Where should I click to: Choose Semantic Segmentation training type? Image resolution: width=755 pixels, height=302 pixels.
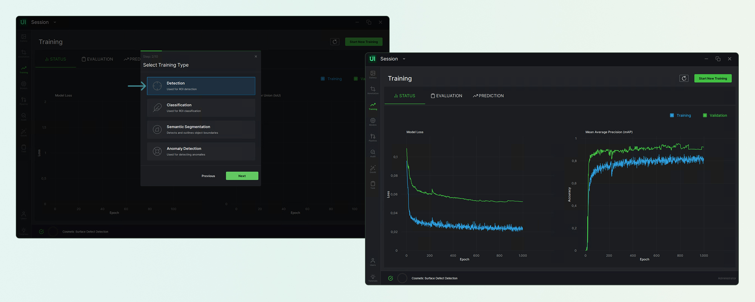click(201, 129)
